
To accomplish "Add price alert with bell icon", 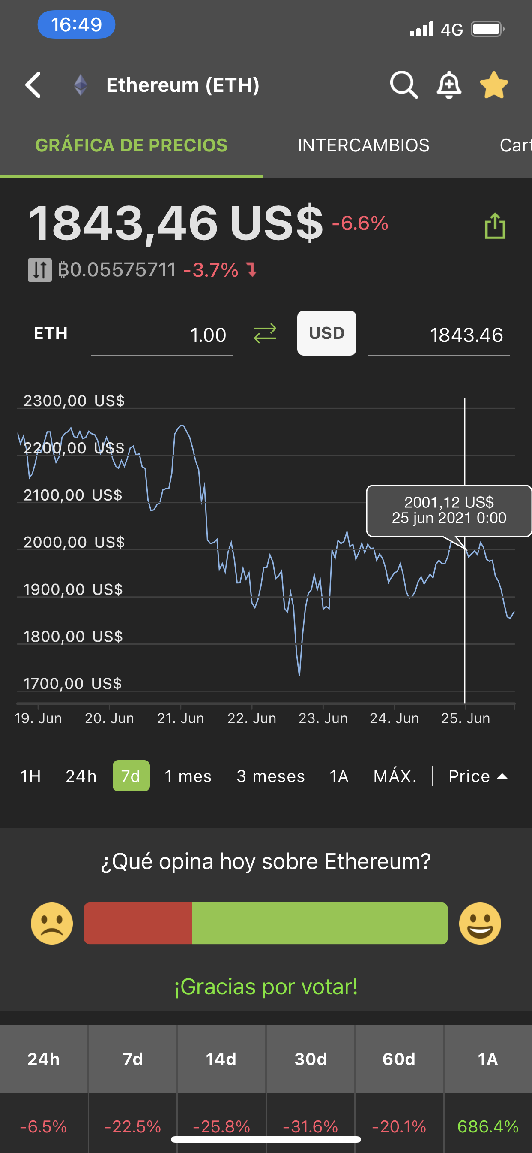I will click(x=449, y=85).
